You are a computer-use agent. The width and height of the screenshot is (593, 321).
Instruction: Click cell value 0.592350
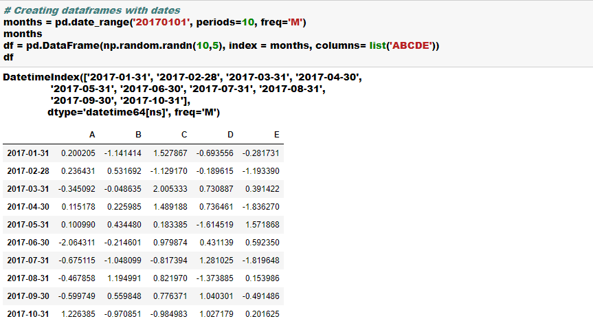coord(262,243)
